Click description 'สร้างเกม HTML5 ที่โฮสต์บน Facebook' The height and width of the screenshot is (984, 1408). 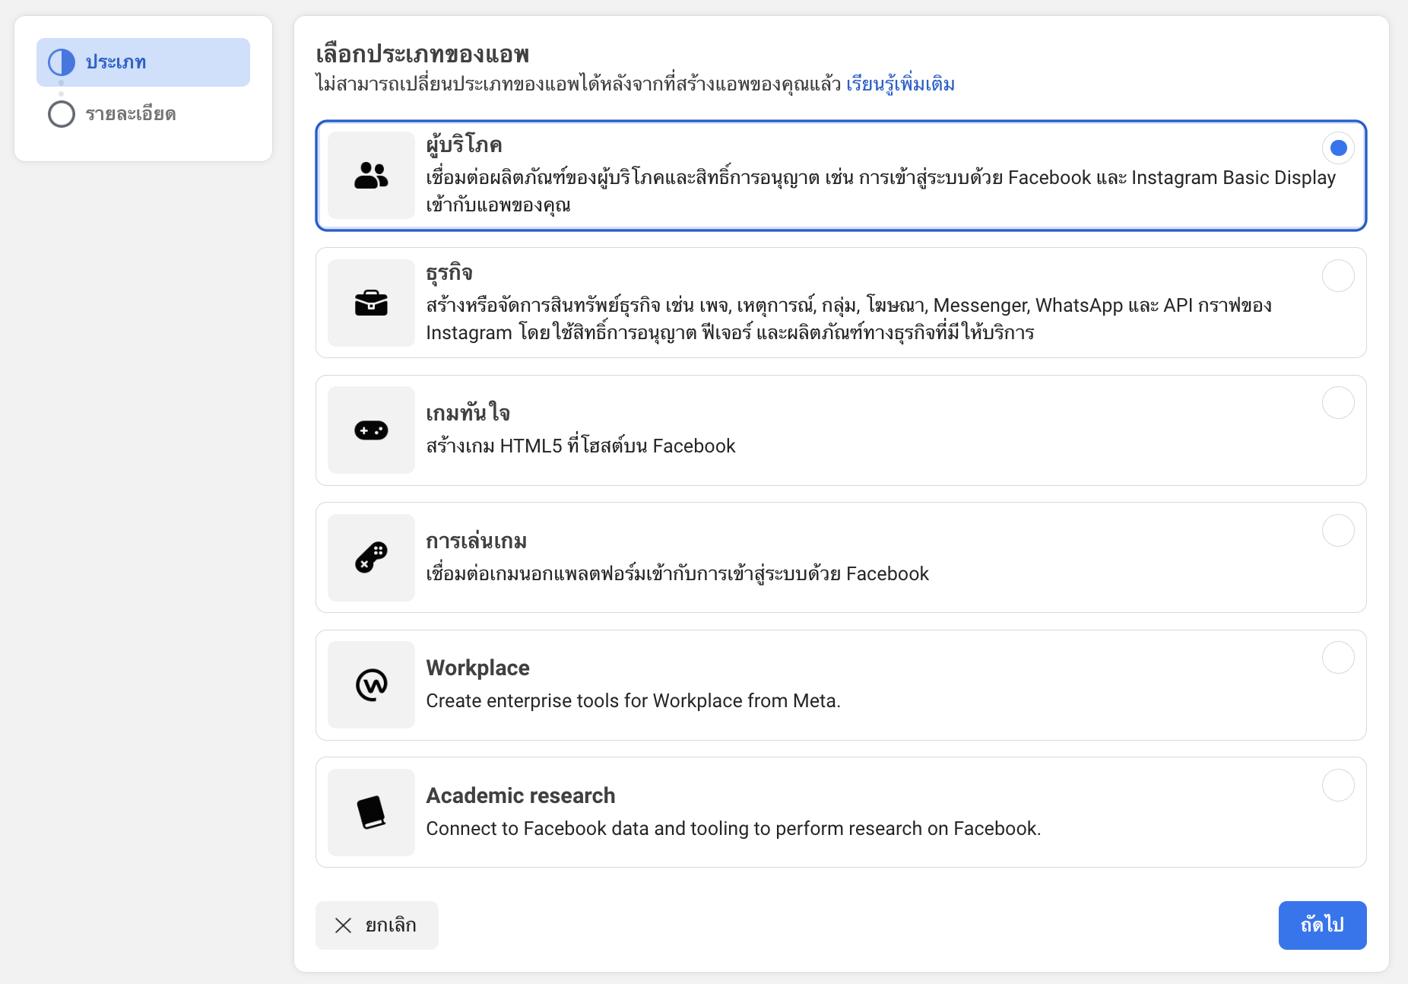[x=581, y=446]
